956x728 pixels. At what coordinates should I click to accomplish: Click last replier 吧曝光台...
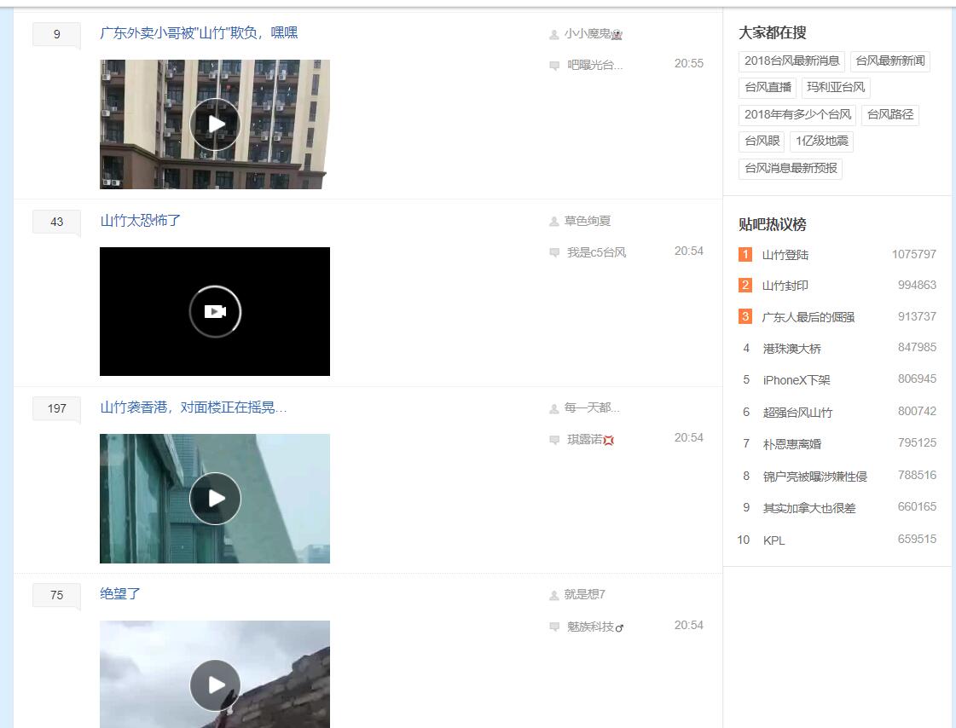coord(595,65)
